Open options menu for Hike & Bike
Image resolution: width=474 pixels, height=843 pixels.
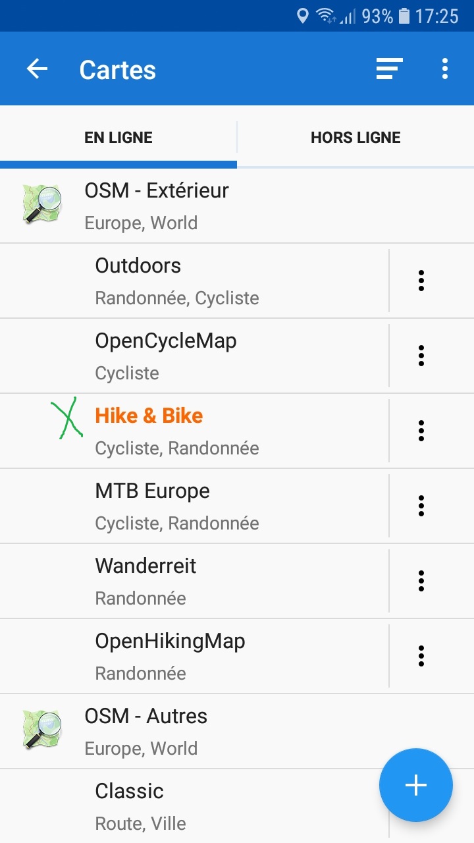click(x=421, y=431)
